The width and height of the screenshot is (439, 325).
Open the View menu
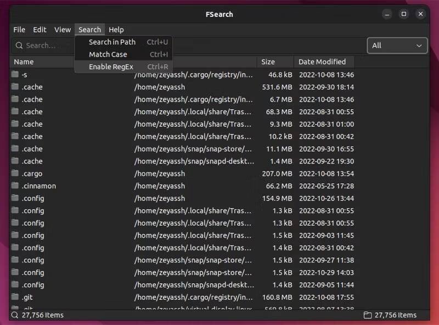[62, 29]
